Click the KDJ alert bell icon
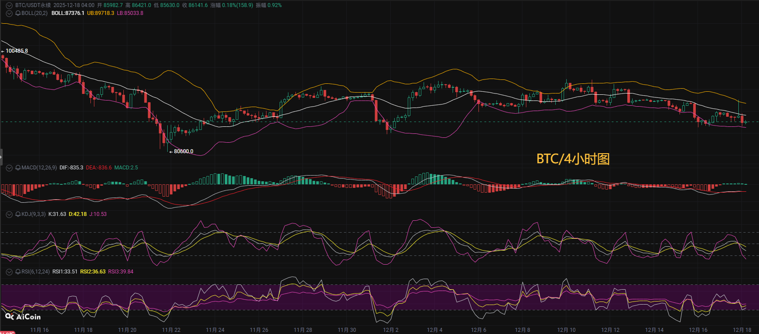Image resolution: width=759 pixels, height=334 pixels. (x=18, y=214)
